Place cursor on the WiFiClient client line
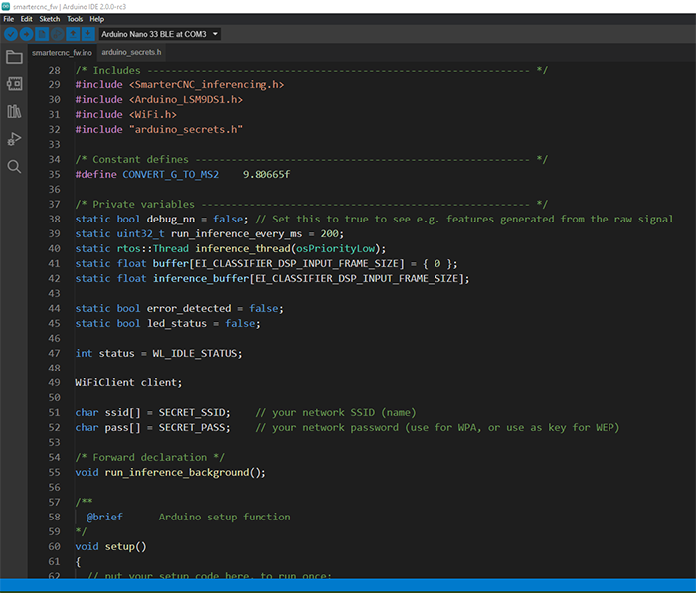Screen dimensions: 696x593 [128, 382]
